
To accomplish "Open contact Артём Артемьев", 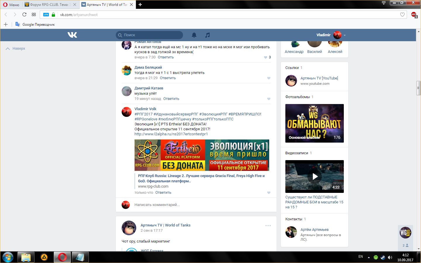I will coord(315,230).
